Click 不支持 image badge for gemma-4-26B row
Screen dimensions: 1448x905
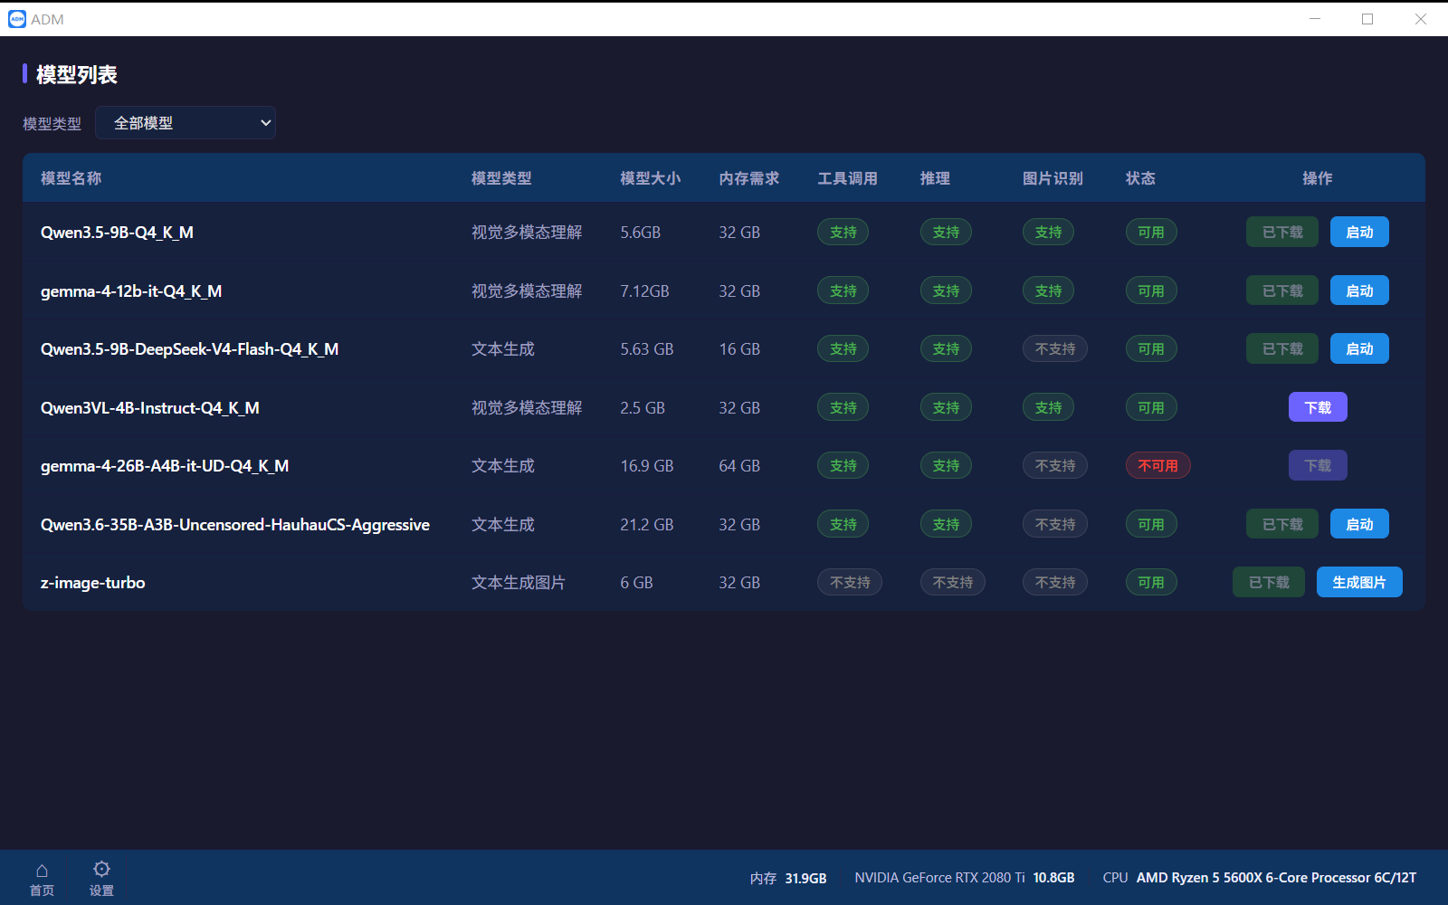(1055, 466)
